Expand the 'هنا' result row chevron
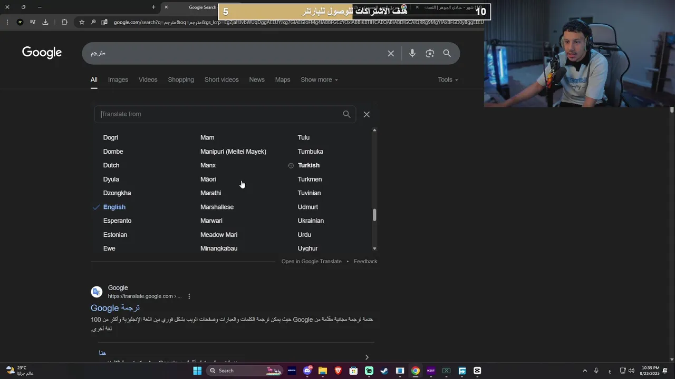The width and height of the screenshot is (675, 379). 367,357
